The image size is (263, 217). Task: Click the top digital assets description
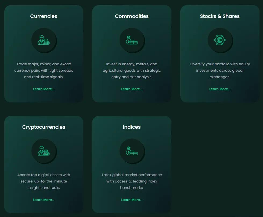[x=44, y=181]
